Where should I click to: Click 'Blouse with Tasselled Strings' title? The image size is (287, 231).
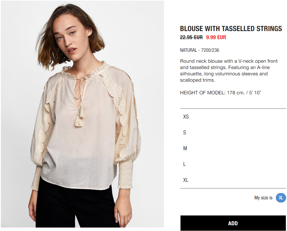click(231, 29)
